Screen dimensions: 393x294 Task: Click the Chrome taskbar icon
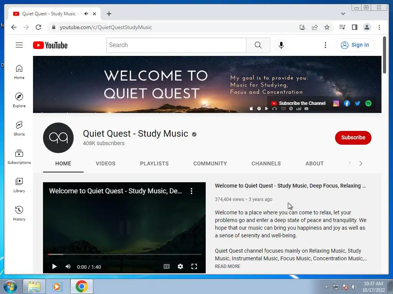[x=81, y=286]
